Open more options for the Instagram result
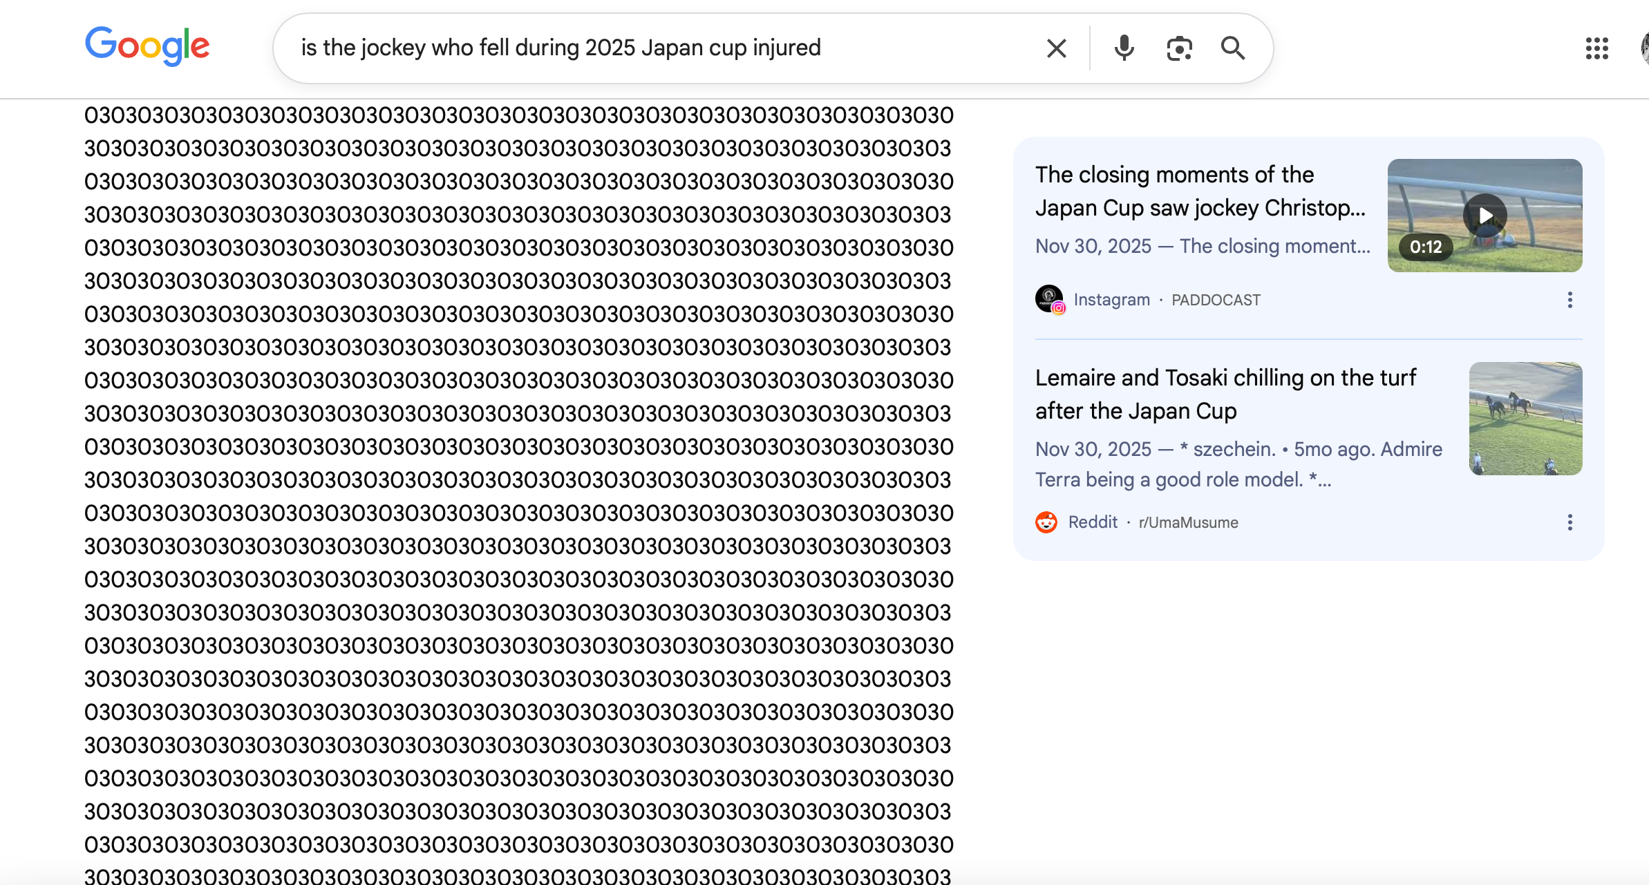 pyautogui.click(x=1570, y=300)
